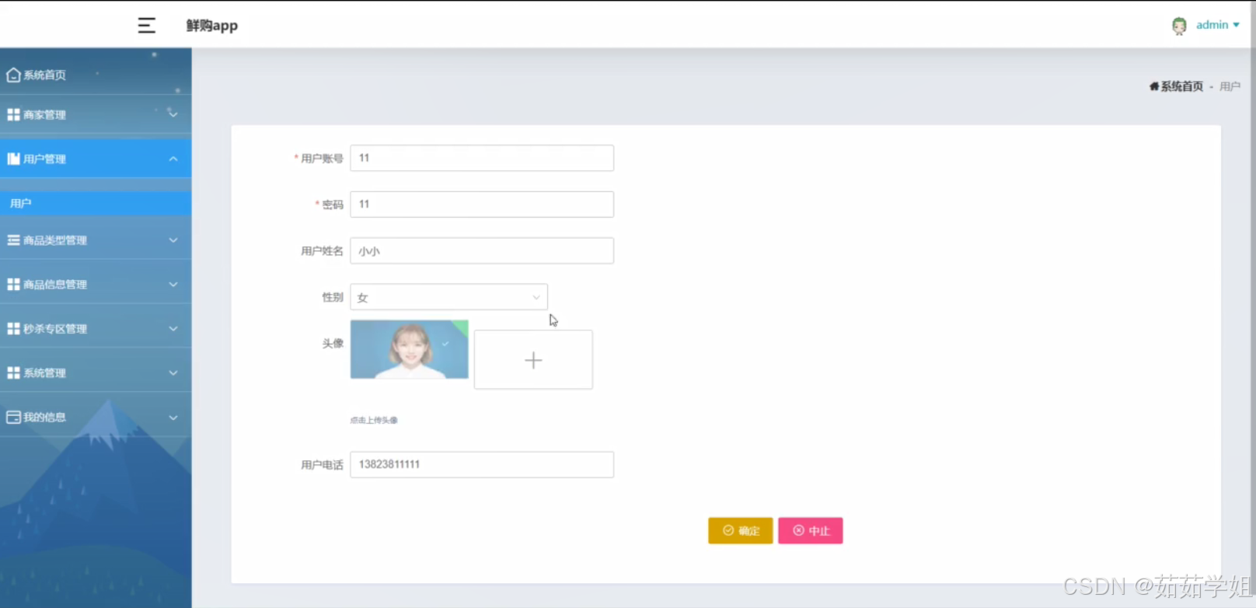1256x608 pixels.
Task: Click the yellow 确定 confirm button
Action: 740,531
